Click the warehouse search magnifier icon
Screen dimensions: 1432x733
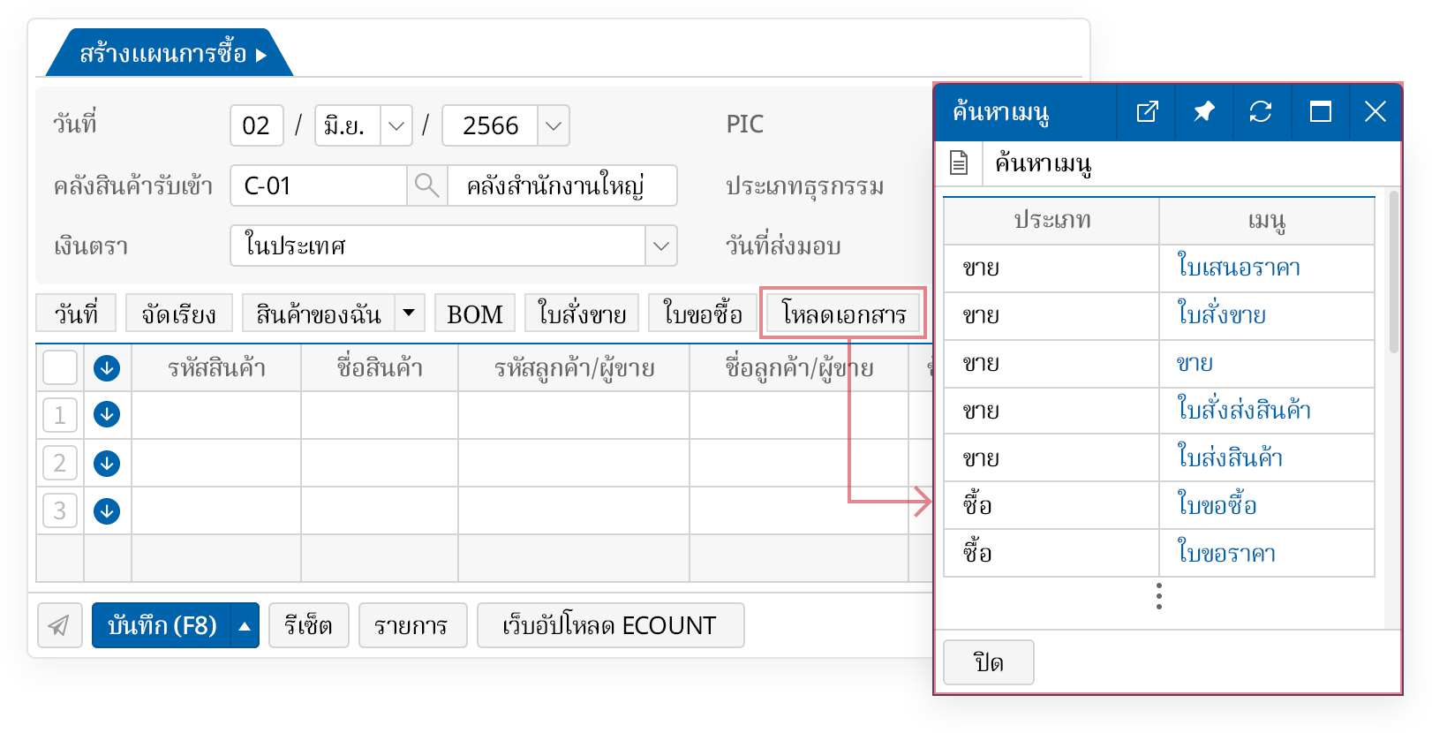pos(426,185)
